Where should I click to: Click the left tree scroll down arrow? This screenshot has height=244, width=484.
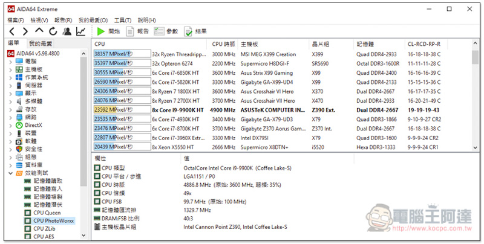click(83, 236)
